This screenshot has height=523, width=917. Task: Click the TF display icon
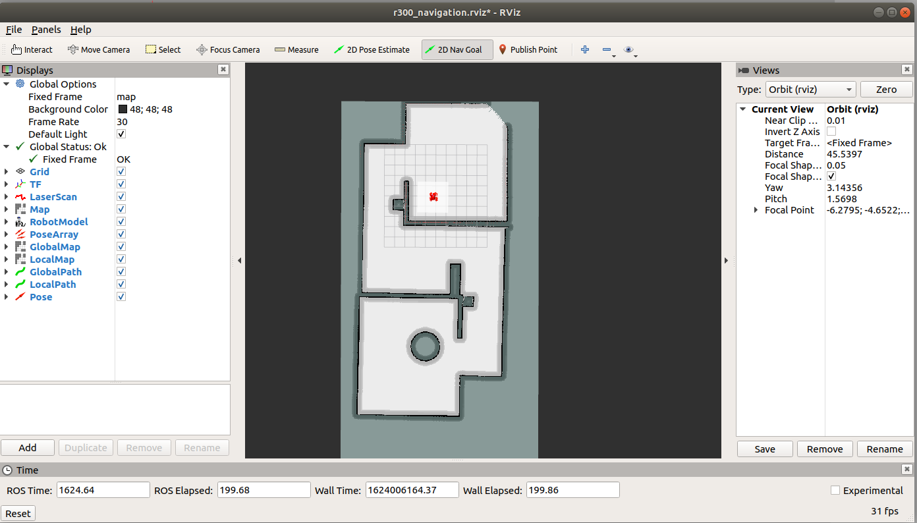(20, 184)
